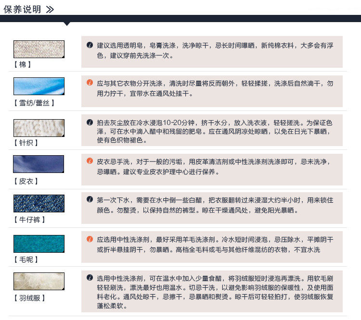This screenshot has width=361, height=320.
Task: Click the info icon for 羽绒服 care text
Action: 90,278
